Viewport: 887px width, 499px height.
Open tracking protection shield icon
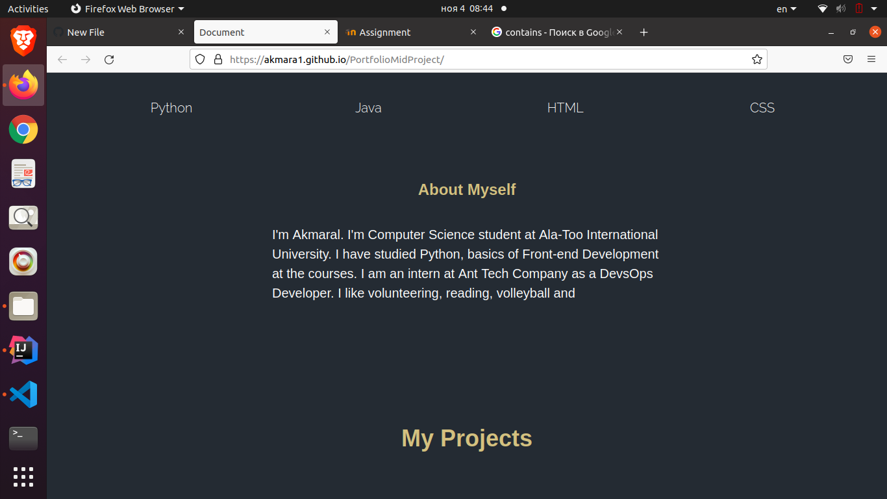(200, 59)
